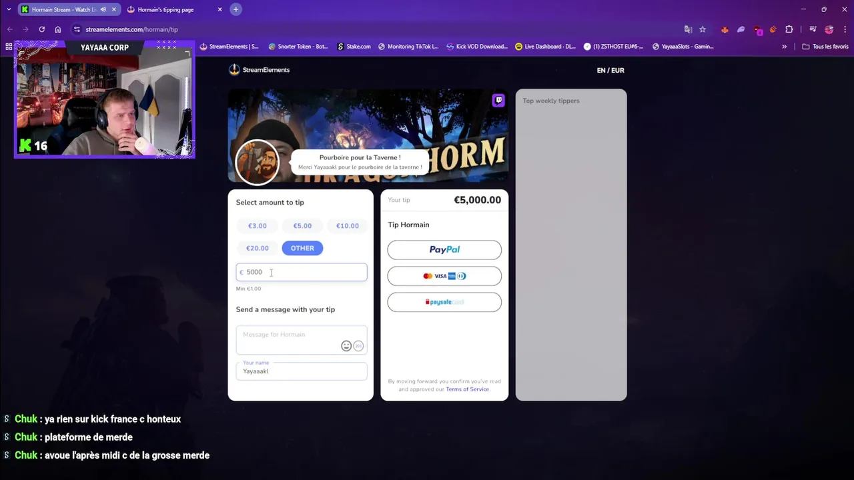The height and width of the screenshot is (480, 854).
Task: Go back with the browser back arrow
Action: point(9,29)
